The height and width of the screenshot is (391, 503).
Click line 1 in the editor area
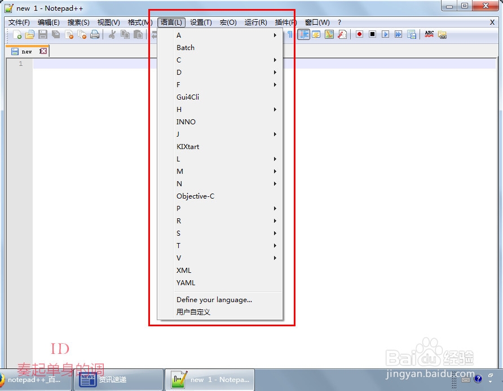pos(264,64)
